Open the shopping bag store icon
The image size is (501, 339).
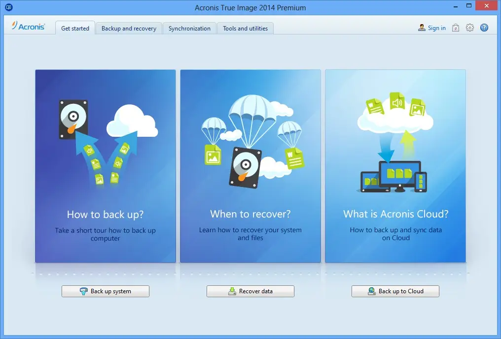point(456,28)
